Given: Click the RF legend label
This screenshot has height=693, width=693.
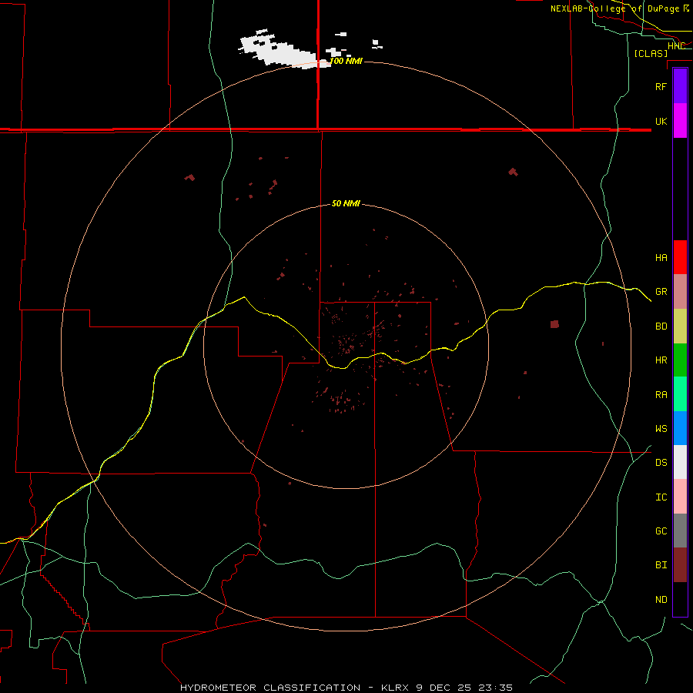Looking at the screenshot, I should pyautogui.click(x=661, y=86).
